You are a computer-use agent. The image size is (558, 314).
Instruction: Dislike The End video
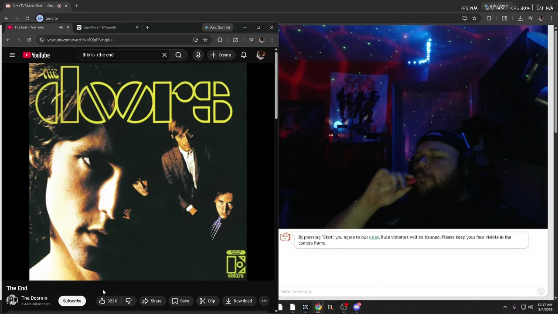(x=129, y=301)
